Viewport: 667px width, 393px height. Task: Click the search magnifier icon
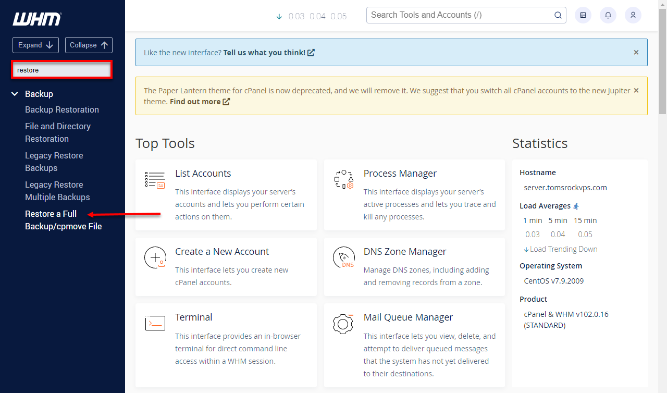[558, 15]
